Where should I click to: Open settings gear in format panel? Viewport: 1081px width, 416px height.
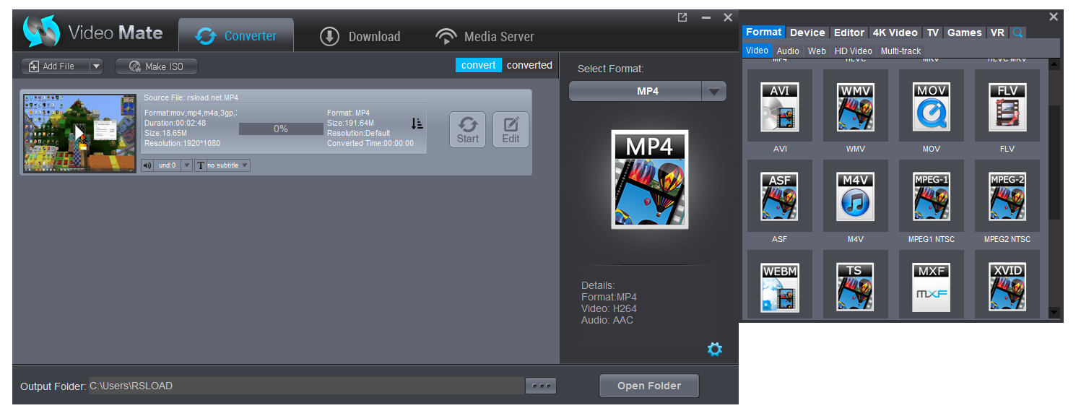point(715,350)
